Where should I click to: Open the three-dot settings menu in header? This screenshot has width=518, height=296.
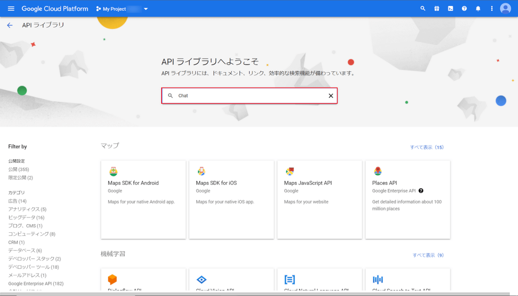pos(492,9)
